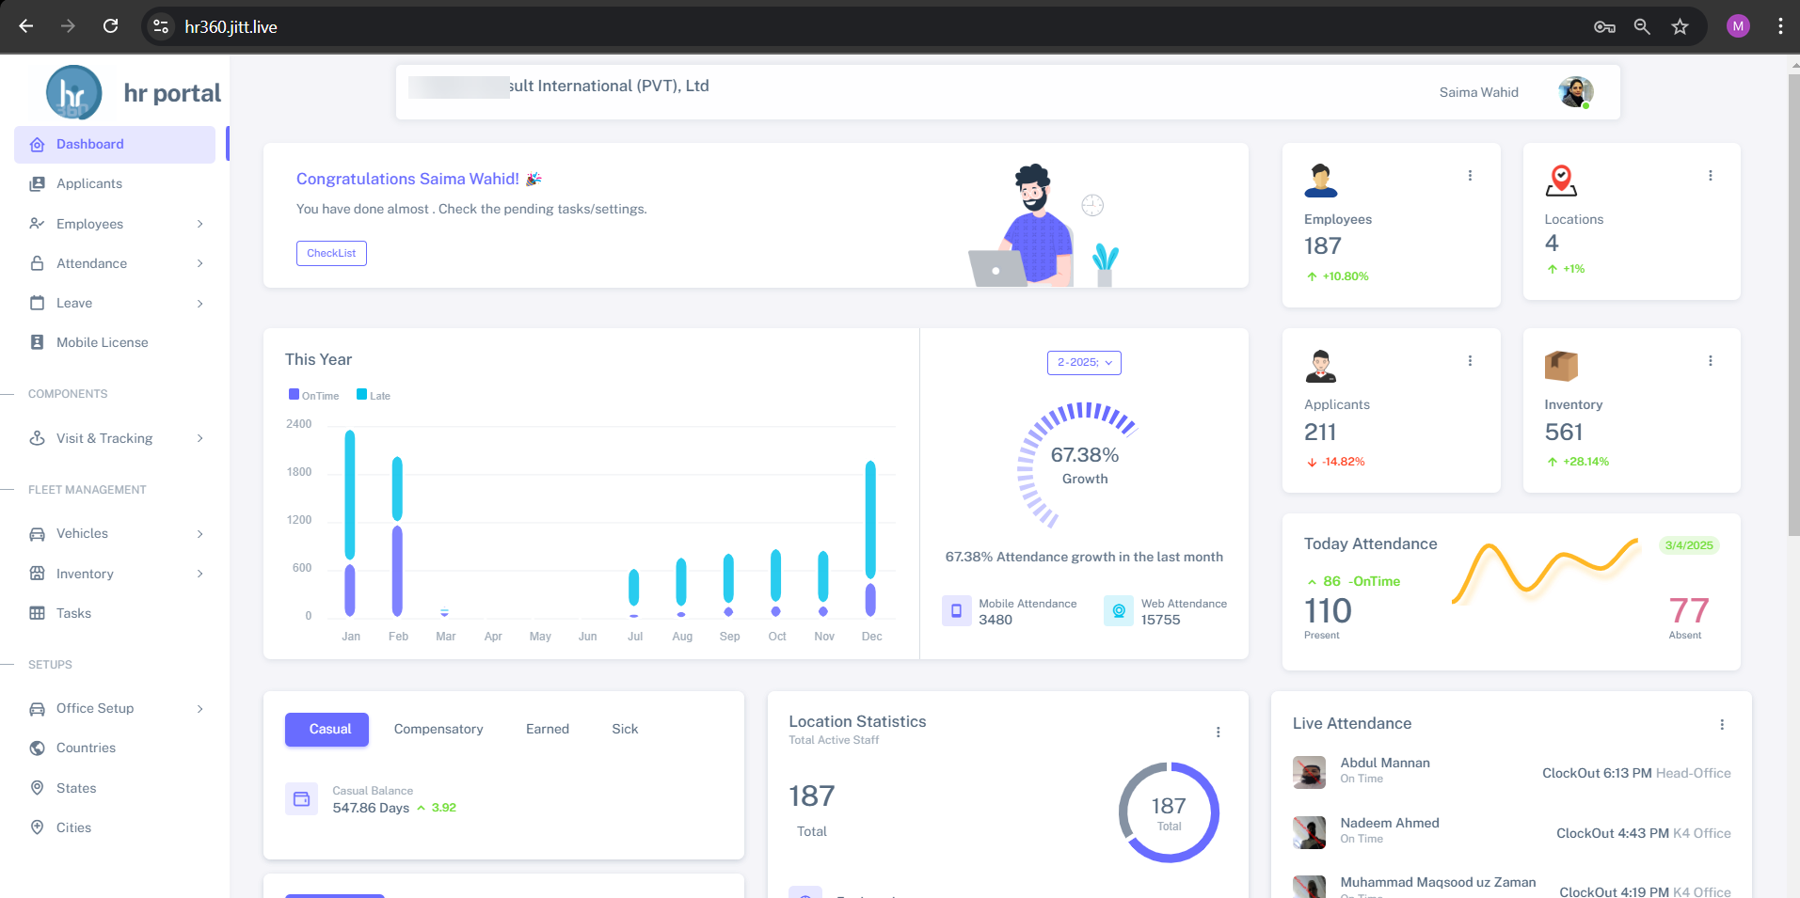Click the CheckList button

pos(331,253)
